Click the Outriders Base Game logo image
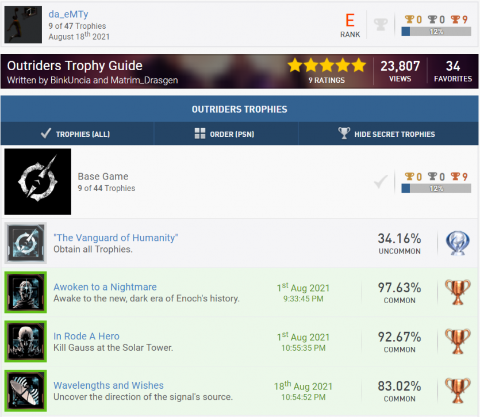 (x=38, y=182)
